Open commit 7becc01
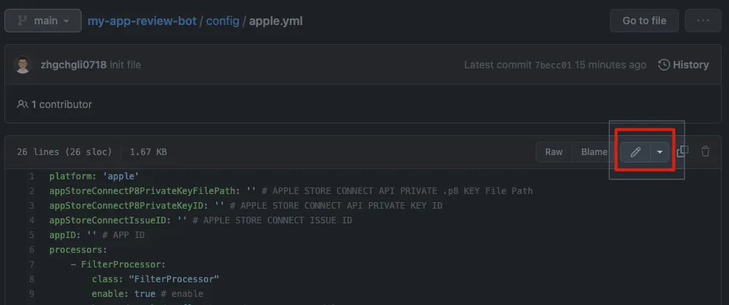The width and height of the screenshot is (729, 305). (552, 65)
